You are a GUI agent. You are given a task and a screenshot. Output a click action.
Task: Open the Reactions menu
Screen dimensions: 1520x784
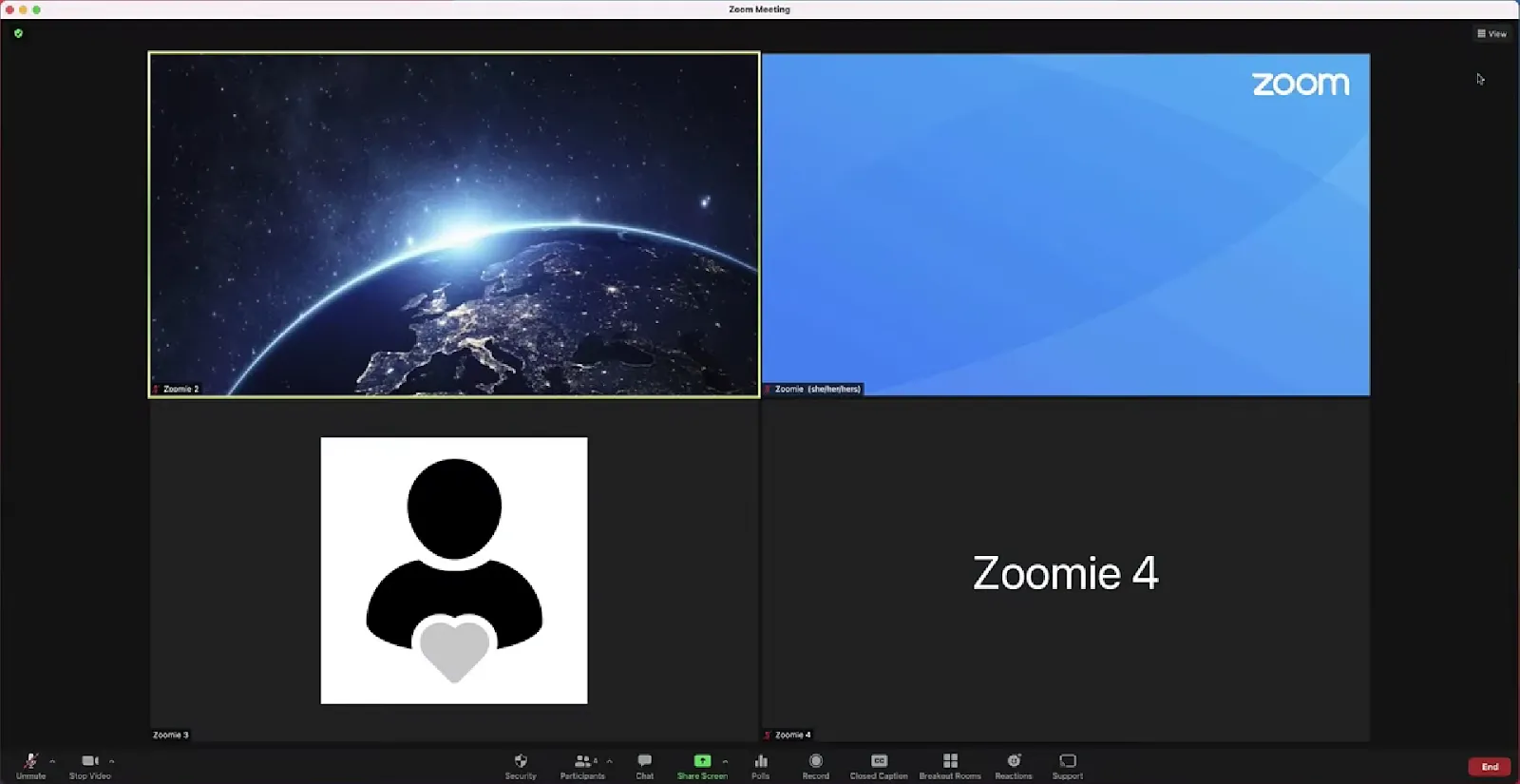click(1014, 766)
